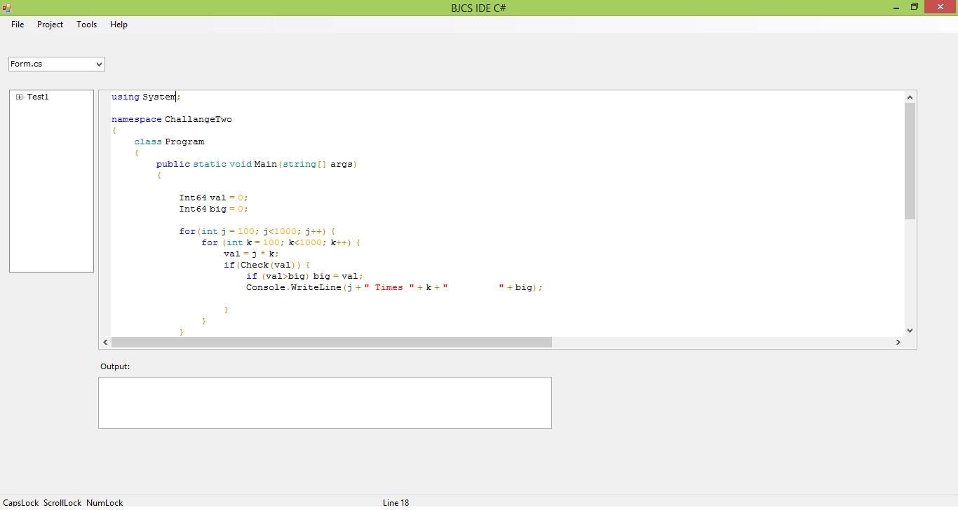Expand the Test1 project node
The height and width of the screenshot is (510, 958).
point(19,97)
